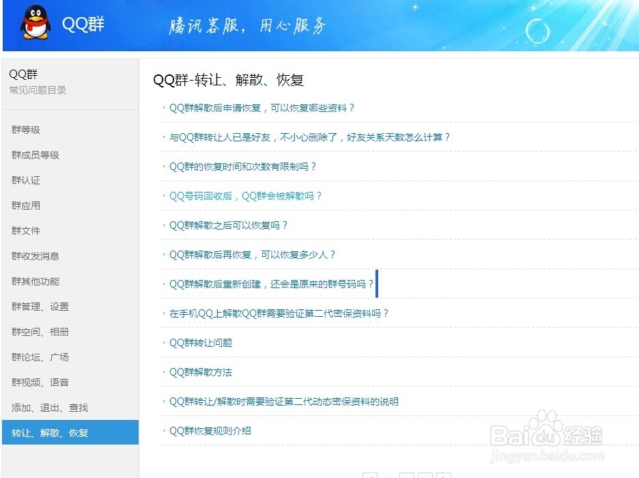The height and width of the screenshot is (478, 639).
Task: Open the 群成员等级 sidebar category
Action: coord(35,155)
